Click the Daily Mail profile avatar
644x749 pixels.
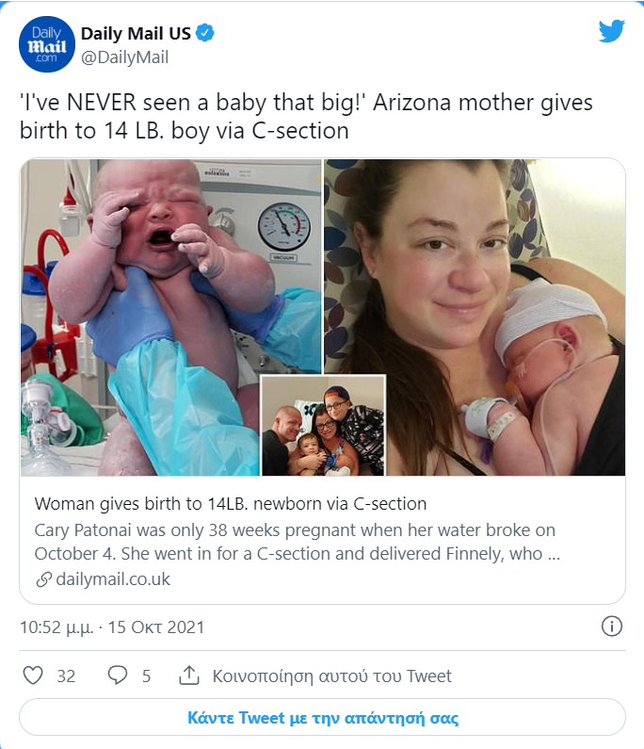[x=46, y=44]
